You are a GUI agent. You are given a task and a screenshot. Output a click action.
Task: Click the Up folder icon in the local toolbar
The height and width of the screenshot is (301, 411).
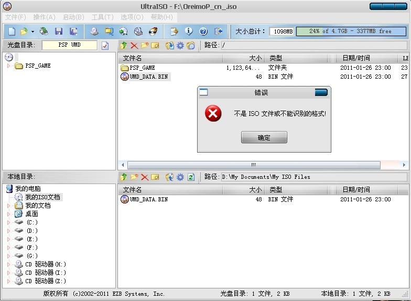click(124, 177)
